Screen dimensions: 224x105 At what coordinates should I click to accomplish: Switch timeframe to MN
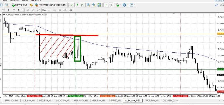(70, 10)
